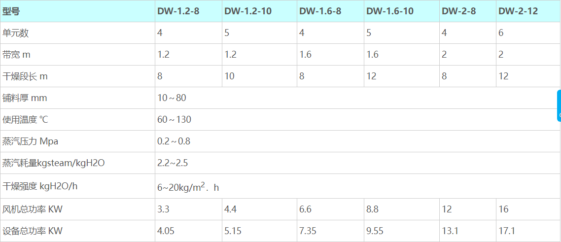Click the DW-1.6-8 header cell

point(320,11)
